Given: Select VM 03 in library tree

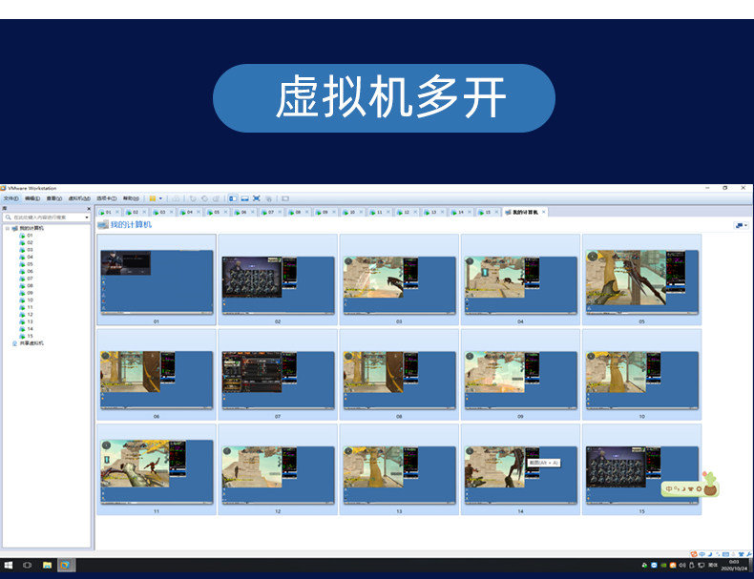Looking at the screenshot, I should [27, 250].
